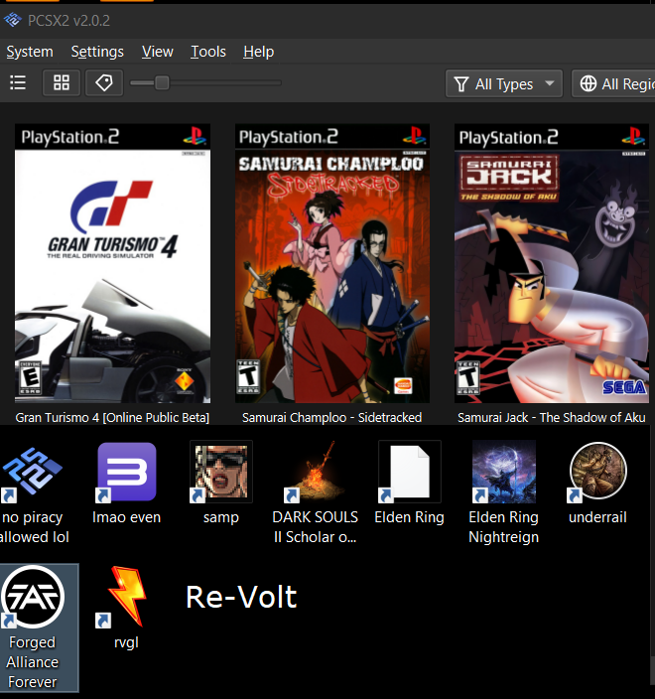Select the rvgl lightning bolt shortcut

(127, 609)
